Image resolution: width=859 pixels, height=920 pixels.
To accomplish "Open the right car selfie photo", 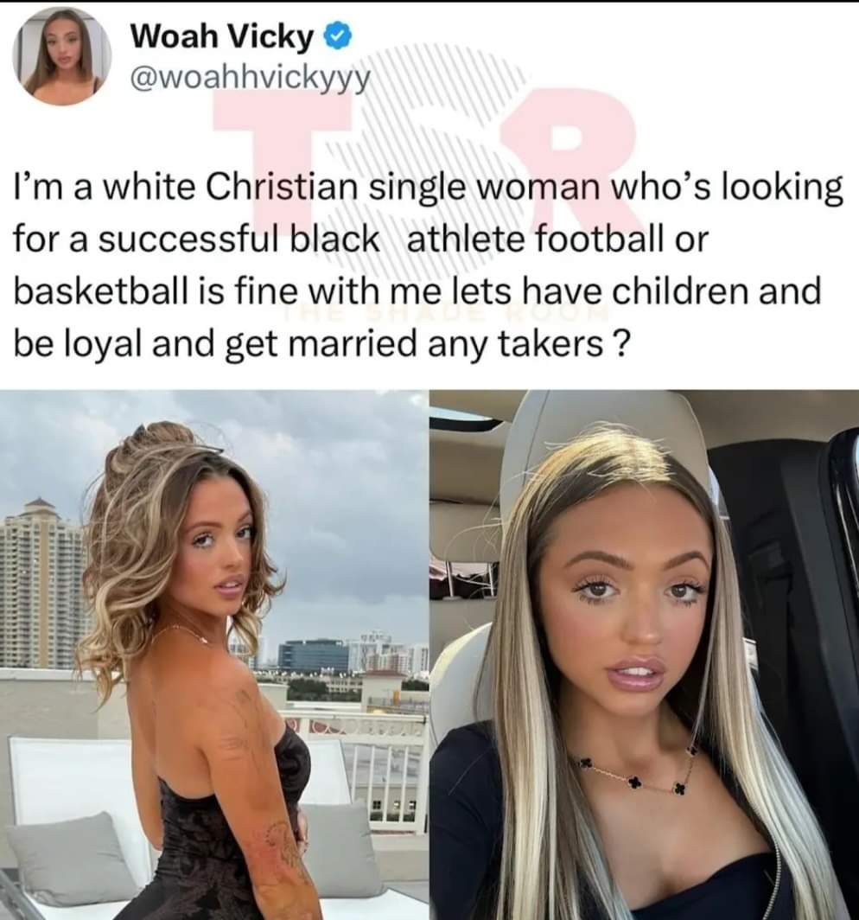I will coord(645,655).
